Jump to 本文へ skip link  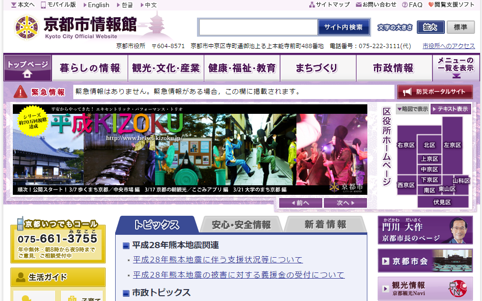(26, 5)
